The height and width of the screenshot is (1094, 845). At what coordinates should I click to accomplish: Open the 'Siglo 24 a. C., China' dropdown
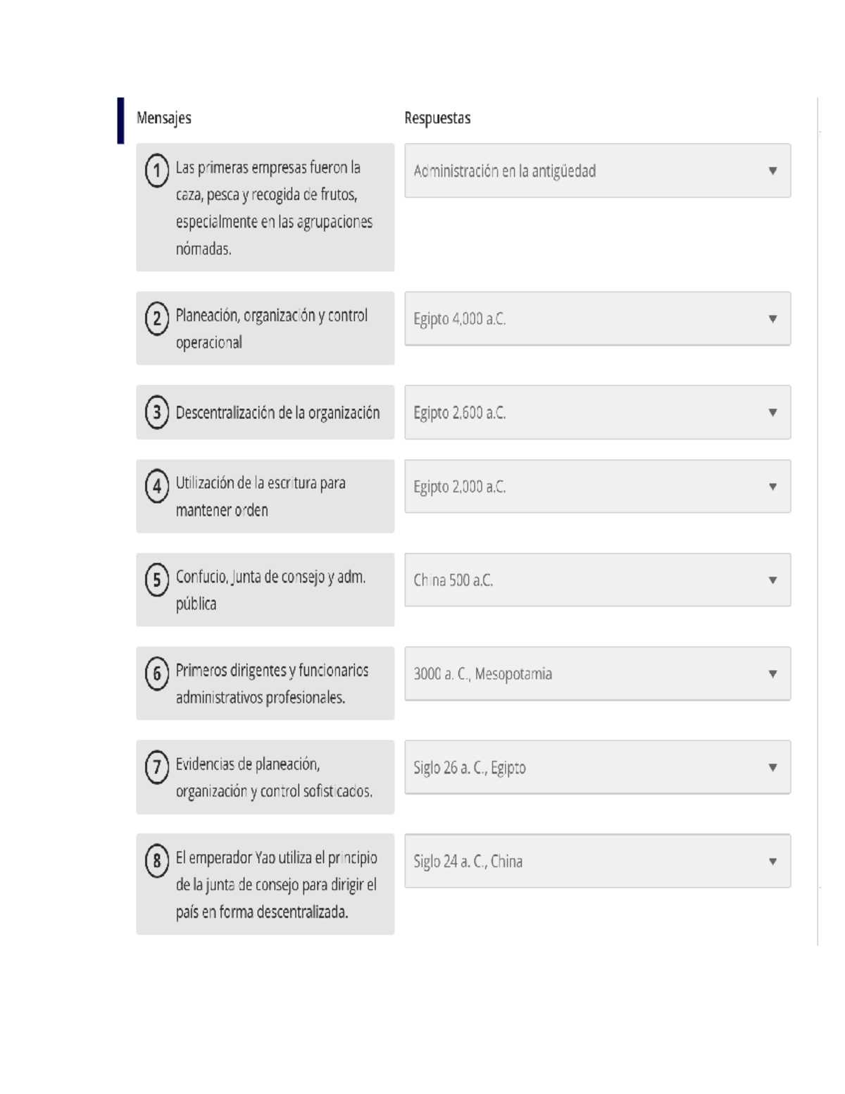pos(597,862)
